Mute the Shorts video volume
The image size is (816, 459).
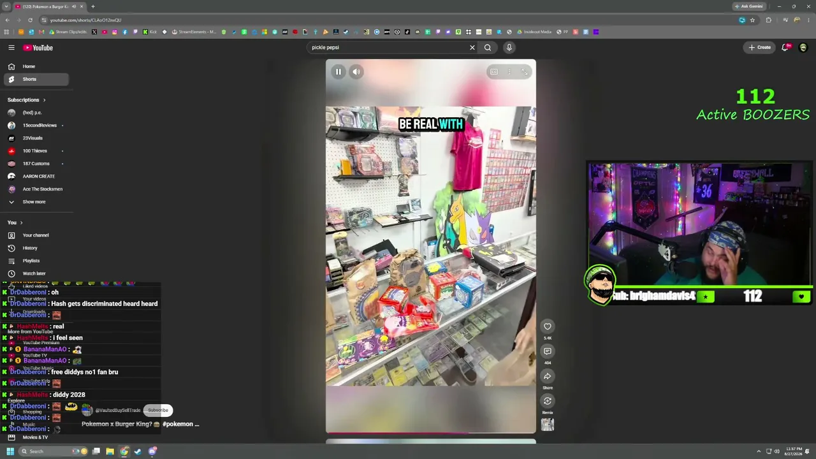click(x=356, y=72)
